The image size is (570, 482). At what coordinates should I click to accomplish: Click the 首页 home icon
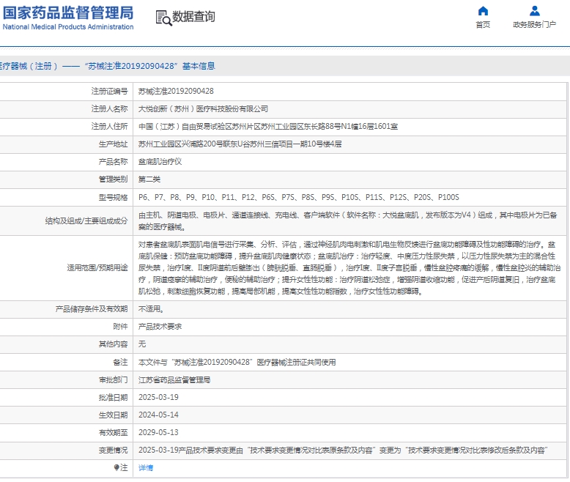[483, 11]
